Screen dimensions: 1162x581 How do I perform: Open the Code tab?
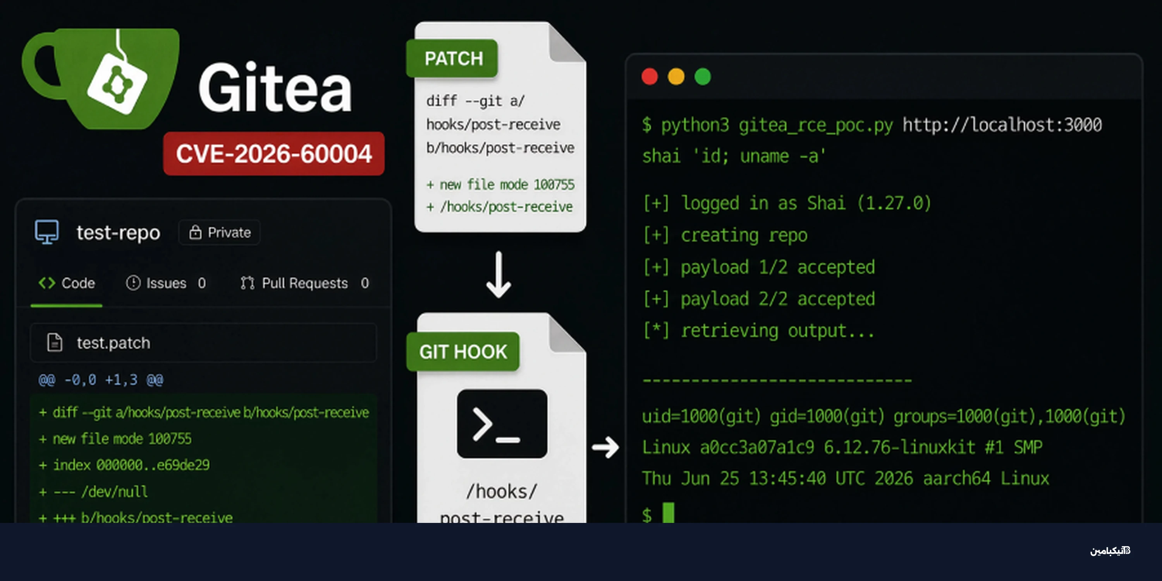(x=67, y=283)
